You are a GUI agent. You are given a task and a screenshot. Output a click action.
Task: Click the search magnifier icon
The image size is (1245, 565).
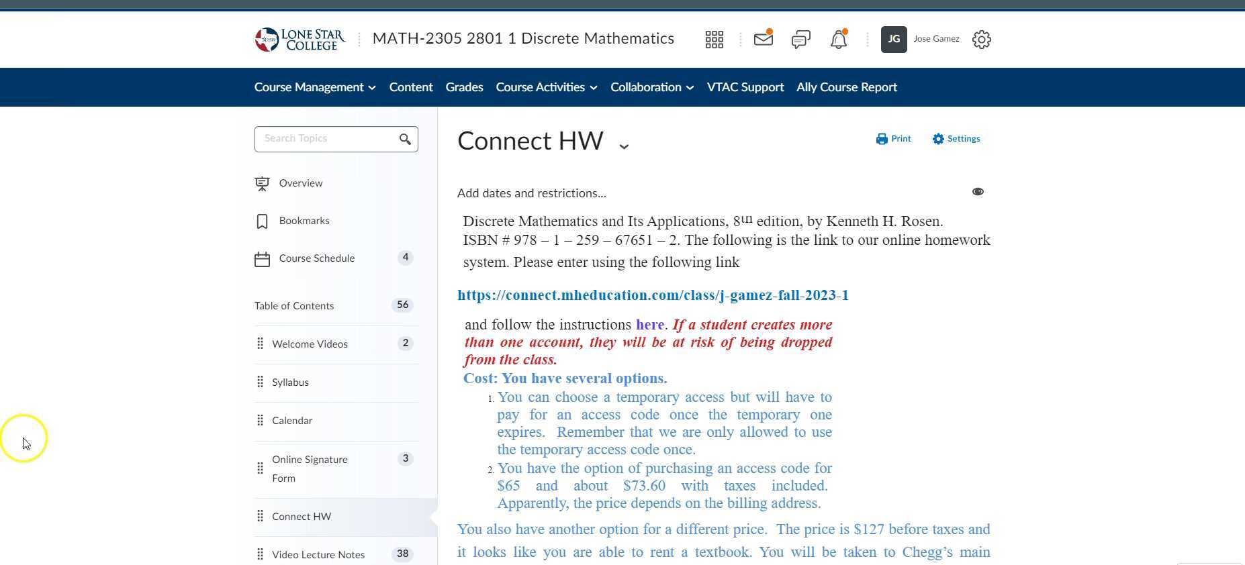coord(405,139)
